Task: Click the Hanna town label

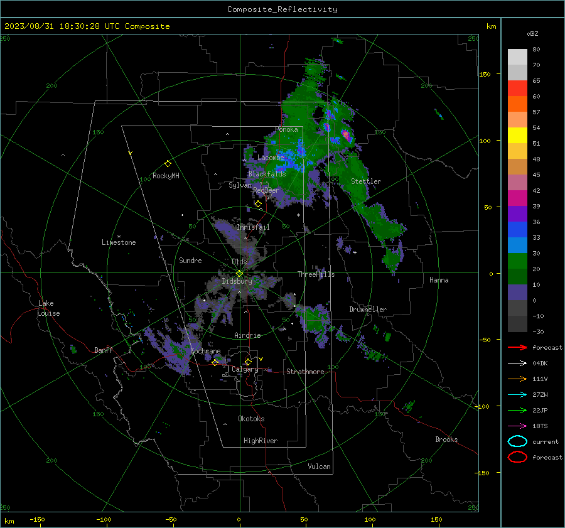Action: pos(439,280)
